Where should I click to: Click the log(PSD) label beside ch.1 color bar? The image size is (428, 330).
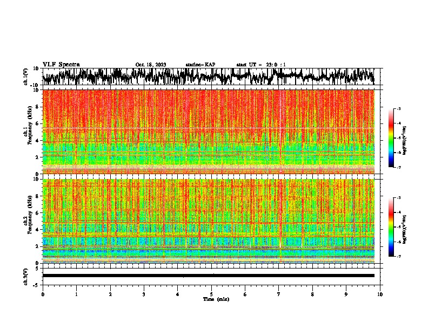pyautogui.click(x=405, y=141)
